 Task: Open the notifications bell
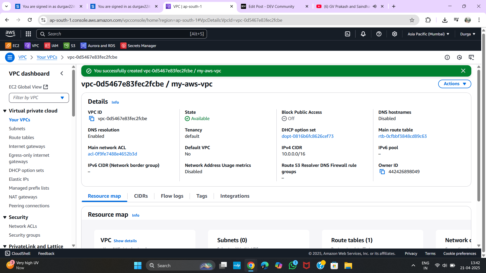(363, 34)
